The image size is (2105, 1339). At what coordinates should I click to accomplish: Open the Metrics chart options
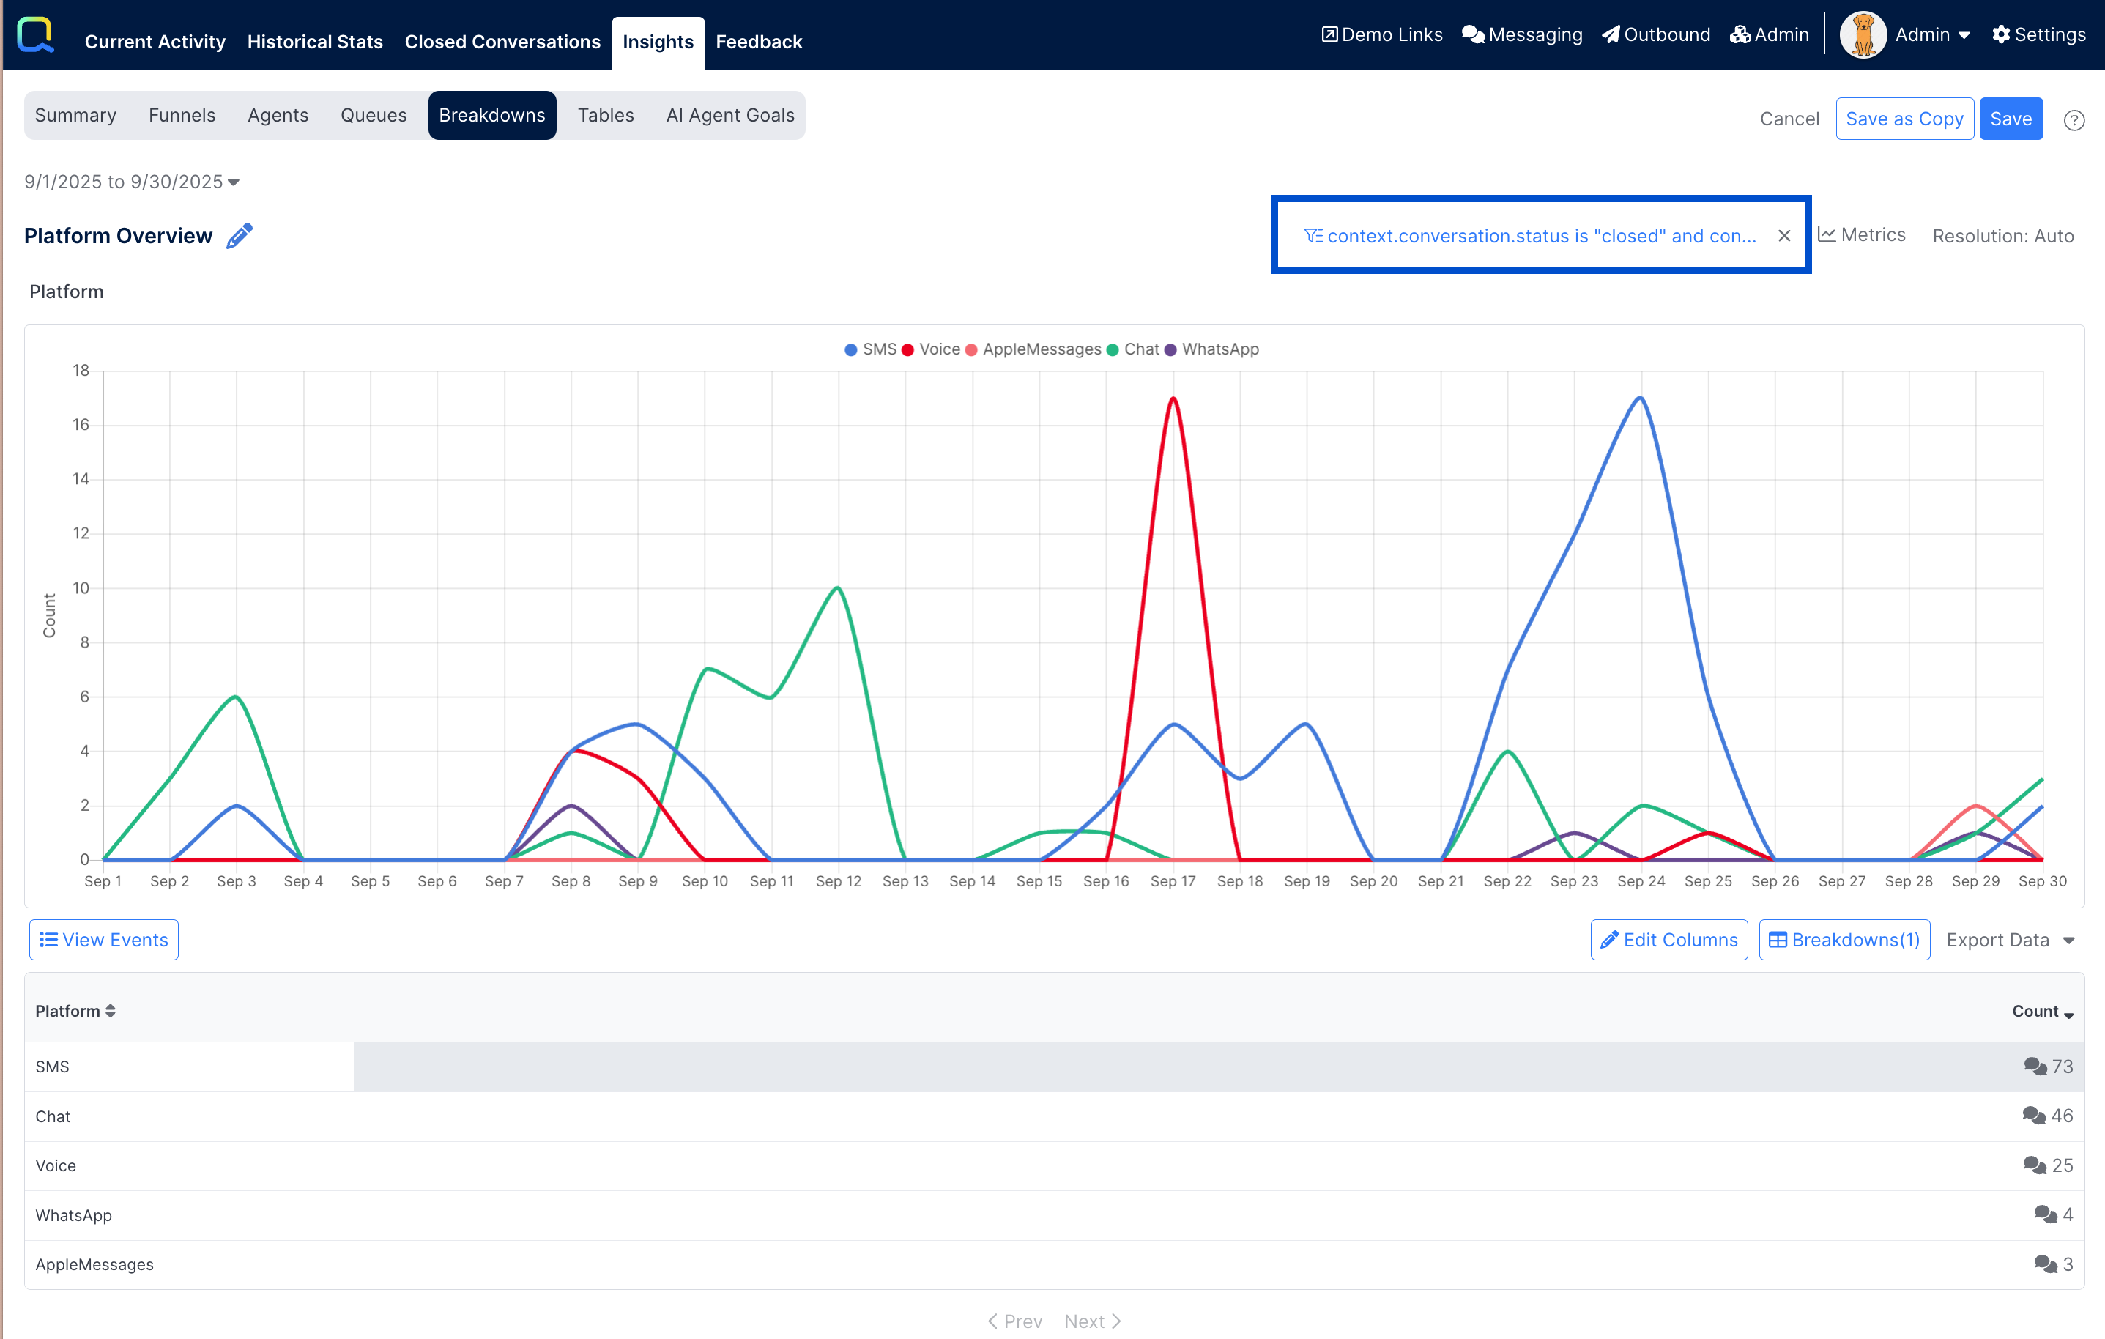point(1862,235)
